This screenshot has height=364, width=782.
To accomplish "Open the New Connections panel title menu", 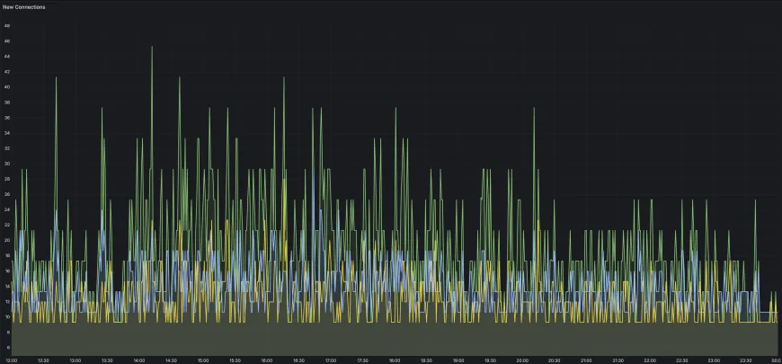I will coord(24,6).
